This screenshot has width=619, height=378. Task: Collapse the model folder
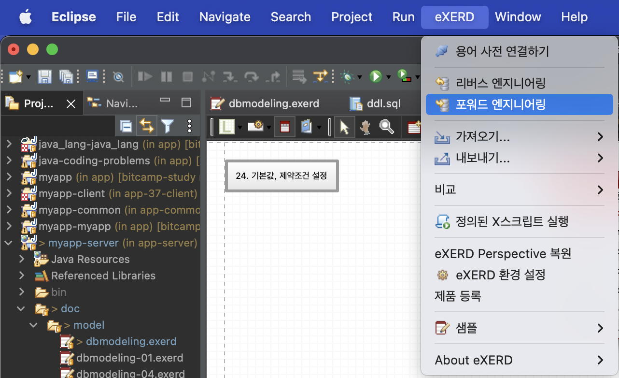click(34, 325)
